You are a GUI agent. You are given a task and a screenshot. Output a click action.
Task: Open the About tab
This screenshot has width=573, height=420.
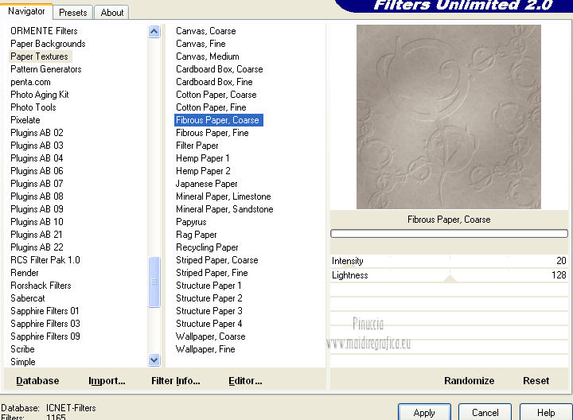[112, 13]
